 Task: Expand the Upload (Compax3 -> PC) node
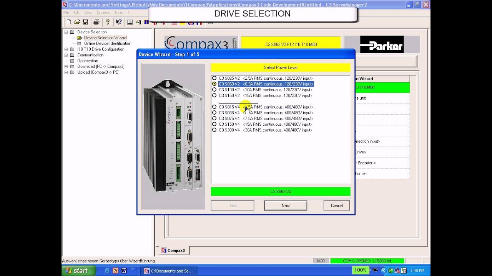click(66, 72)
